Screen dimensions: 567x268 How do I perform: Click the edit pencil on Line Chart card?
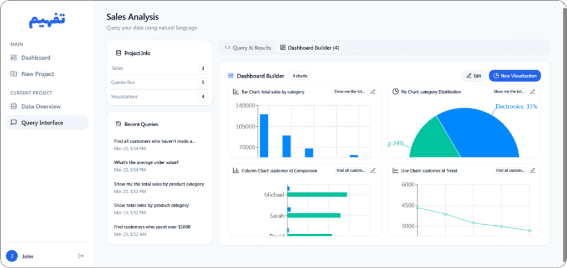click(x=533, y=171)
